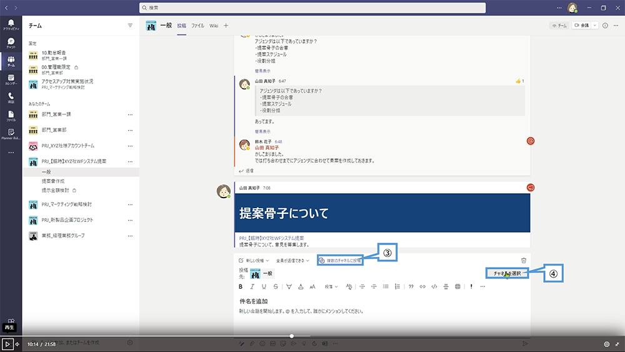
Task: Open more options for PRJ_マーケティング戦略検討 team
Action: tap(130, 204)
